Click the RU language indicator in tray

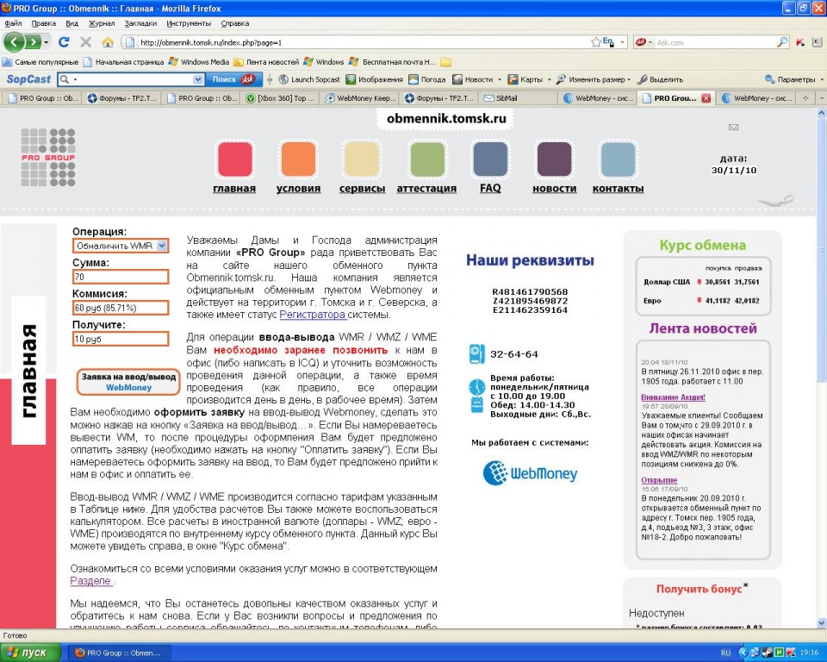pos(725,653)
